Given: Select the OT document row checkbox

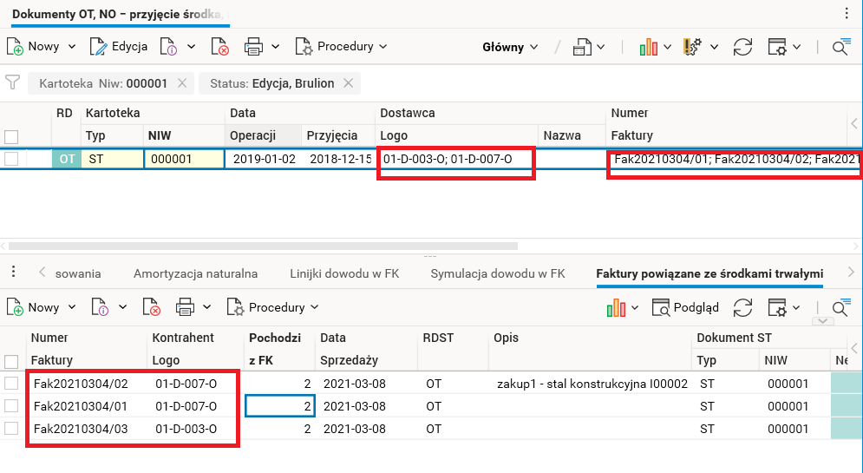Looking at the screenshot, I should (x=11, y=159).
